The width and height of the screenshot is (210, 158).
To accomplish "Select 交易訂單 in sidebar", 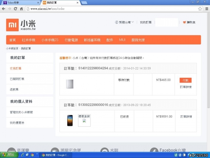I will [16, 68].
